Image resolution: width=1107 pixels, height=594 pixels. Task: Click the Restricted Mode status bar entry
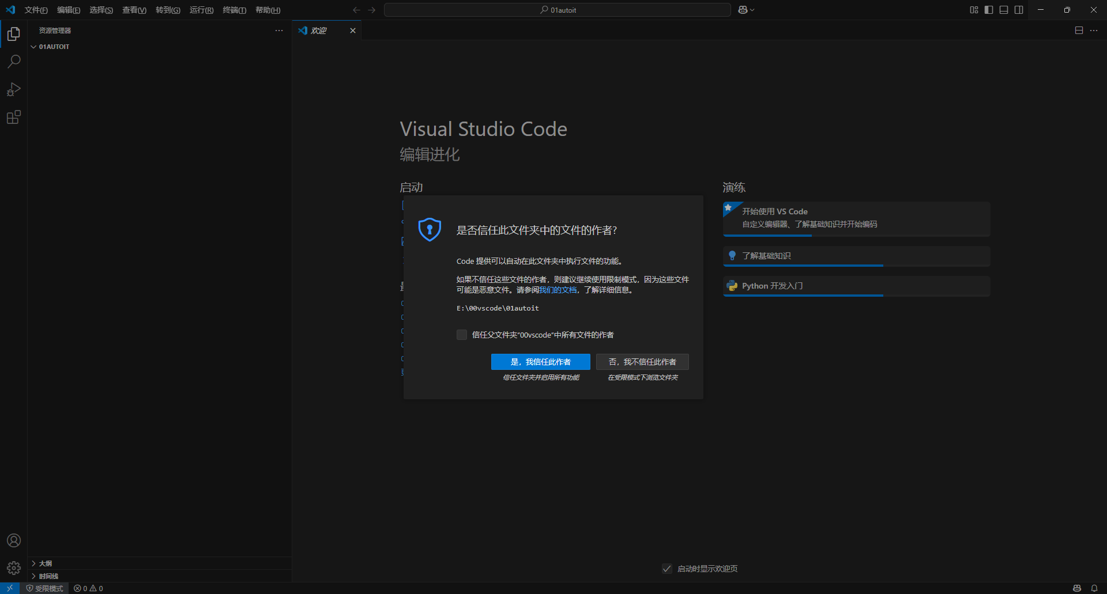pyautogui.click(x=45, y=588)
